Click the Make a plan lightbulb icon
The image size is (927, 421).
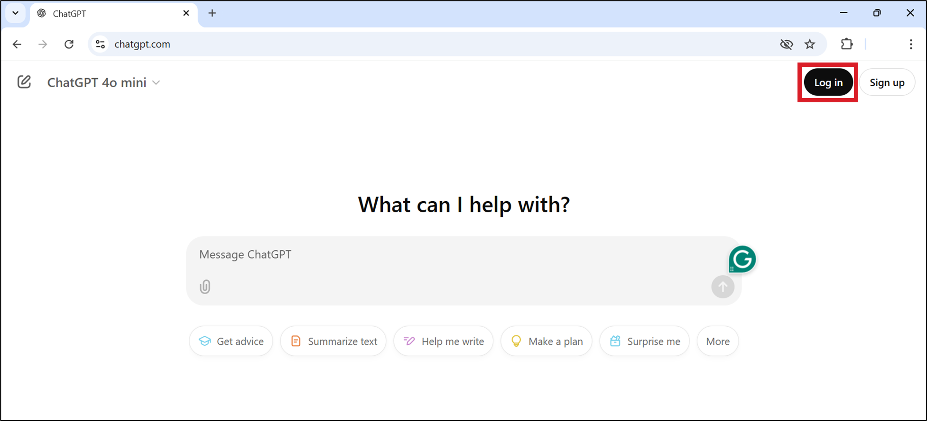click(516, 341)
